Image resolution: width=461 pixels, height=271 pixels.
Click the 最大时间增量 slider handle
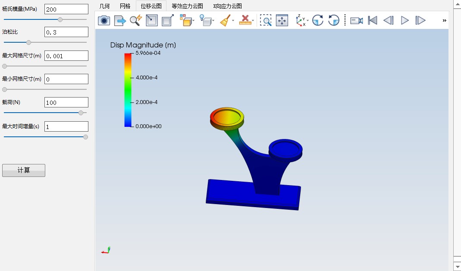pyautogui.click(x=85, y=137)
